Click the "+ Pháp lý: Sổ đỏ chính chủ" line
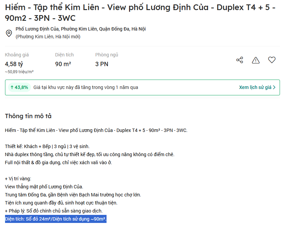Image resolution: width=285 pixels, height=231 pixels. [54, 211]
